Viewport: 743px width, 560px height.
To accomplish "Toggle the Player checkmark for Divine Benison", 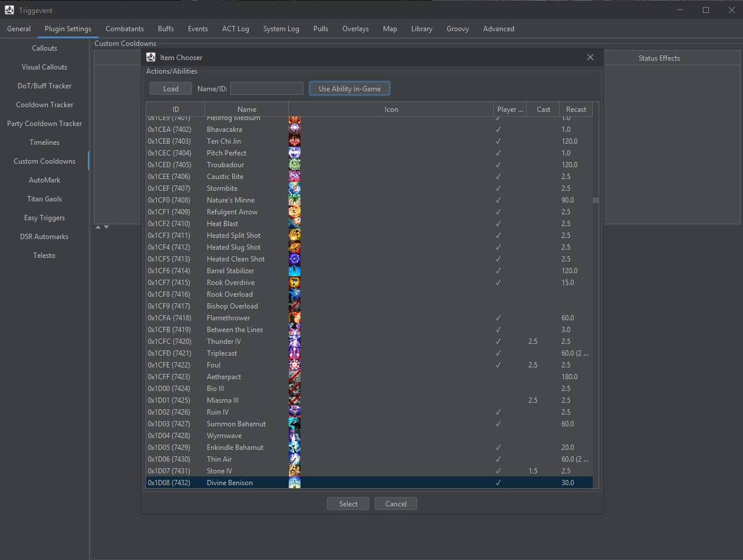I will (498, 482).
